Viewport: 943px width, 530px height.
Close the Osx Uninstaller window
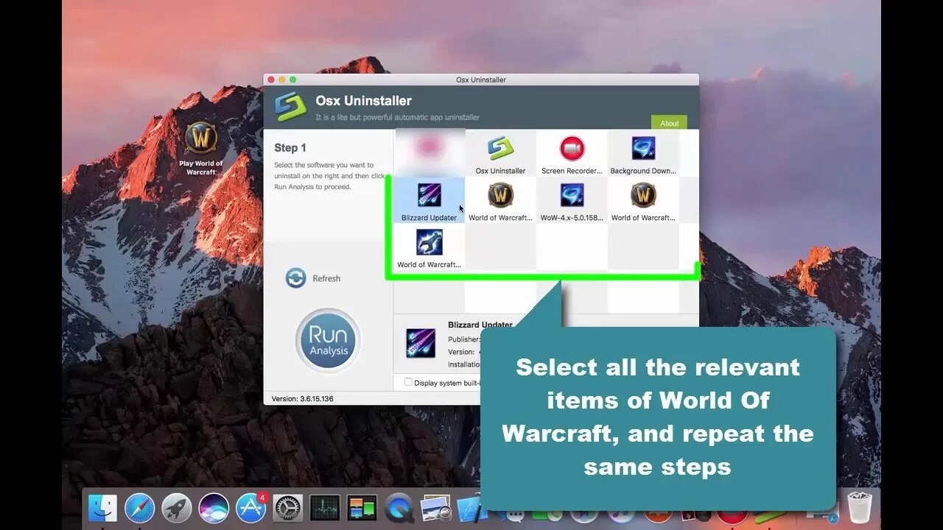pos(271,79)
